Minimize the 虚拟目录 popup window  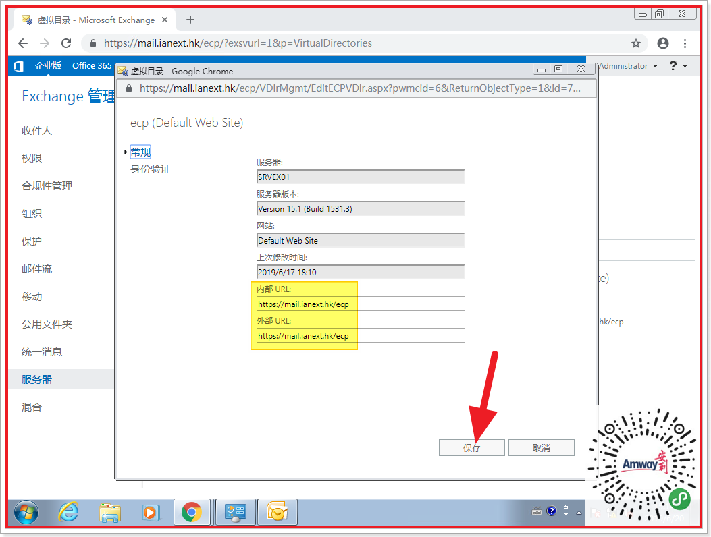542,69
